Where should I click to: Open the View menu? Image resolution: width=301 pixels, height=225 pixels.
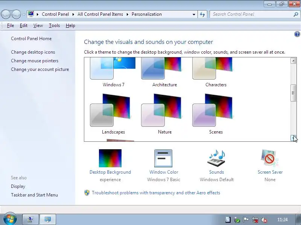pyautogui.click(x=38, y=25)
